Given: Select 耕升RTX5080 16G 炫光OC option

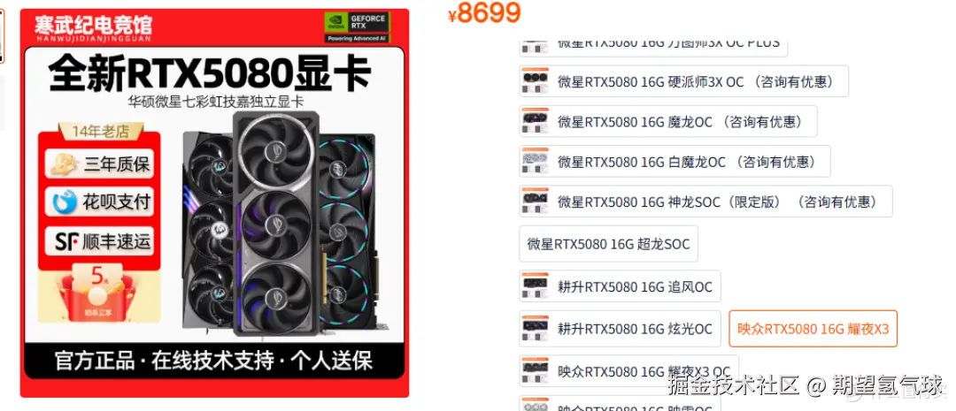Looking at the screenshot, I should (620, 329).
